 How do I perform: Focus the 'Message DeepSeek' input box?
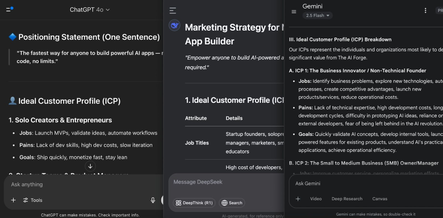225,183
